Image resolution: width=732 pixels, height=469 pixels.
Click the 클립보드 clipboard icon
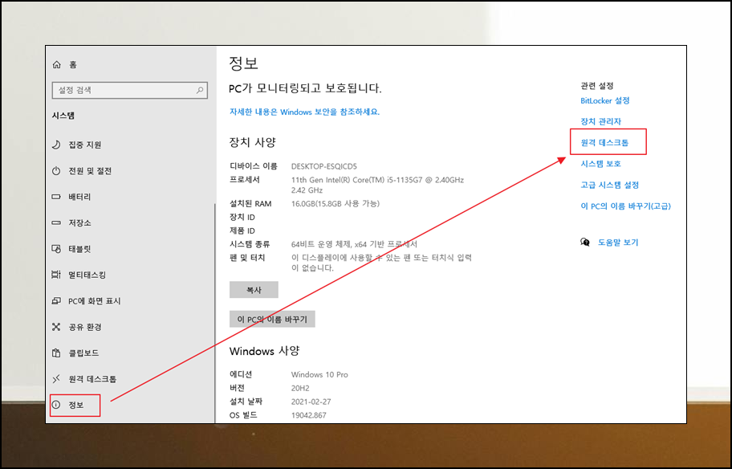(x=56, y=353)
